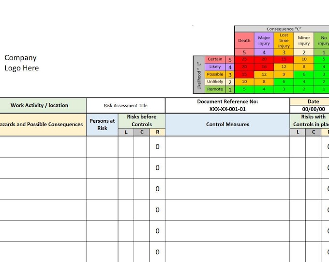Click the 'L' subheader under Risks with Controls
The width and height of the screenshot is (329, 262).
coord(298,132)
